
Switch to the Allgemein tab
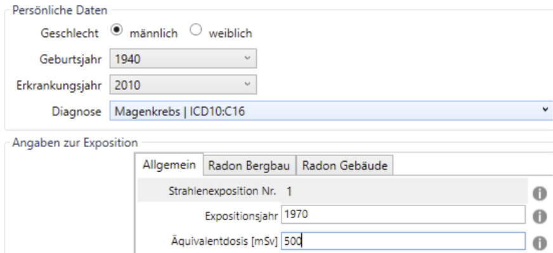pos(169,164)
